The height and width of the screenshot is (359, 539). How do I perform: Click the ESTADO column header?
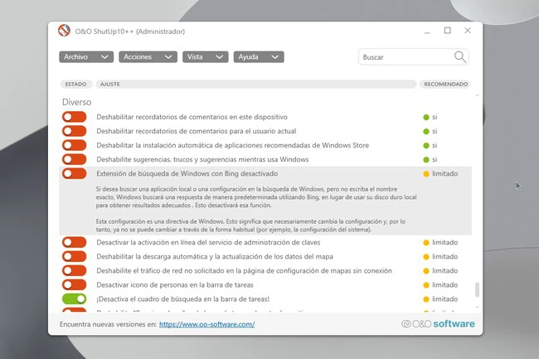76,85
